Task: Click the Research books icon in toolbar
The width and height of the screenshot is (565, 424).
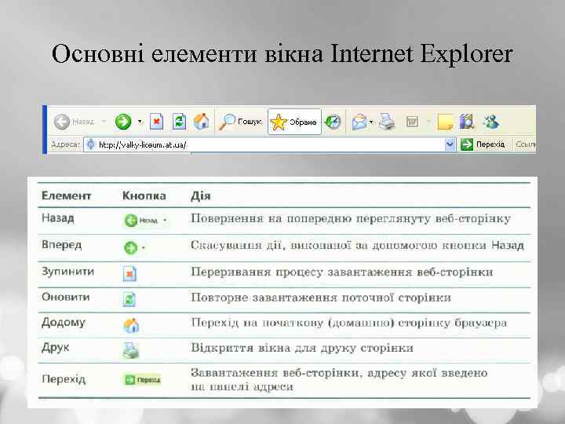Action: (467, 122)
